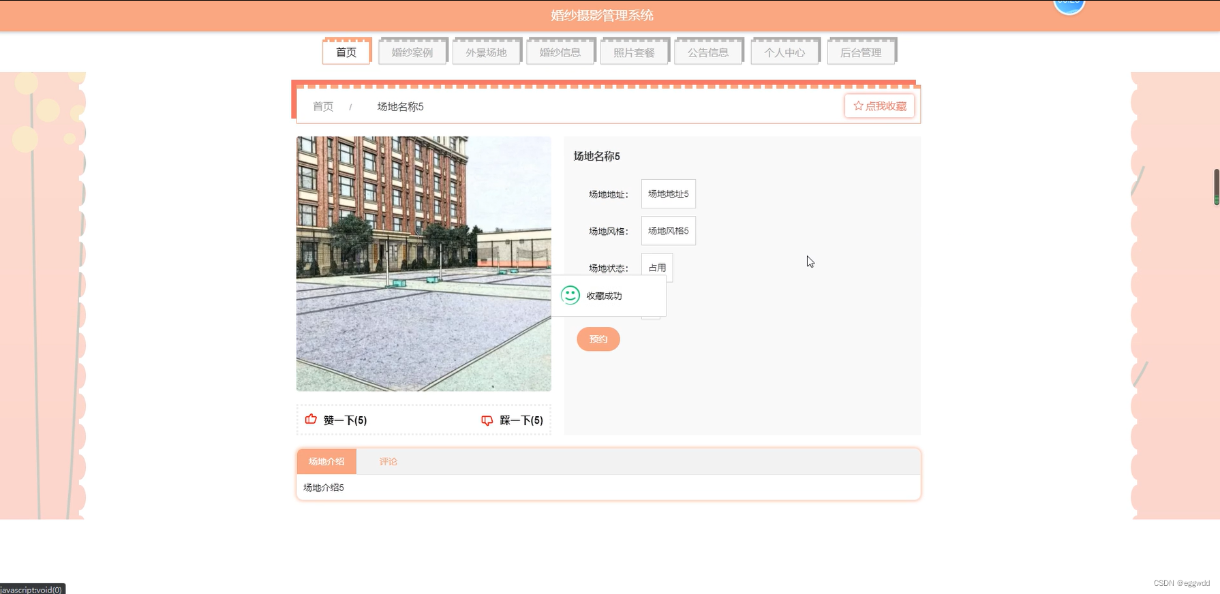Click the 场地风格5 value box
The width and height of the screenshot is (1220, 594).
(669, 230)
